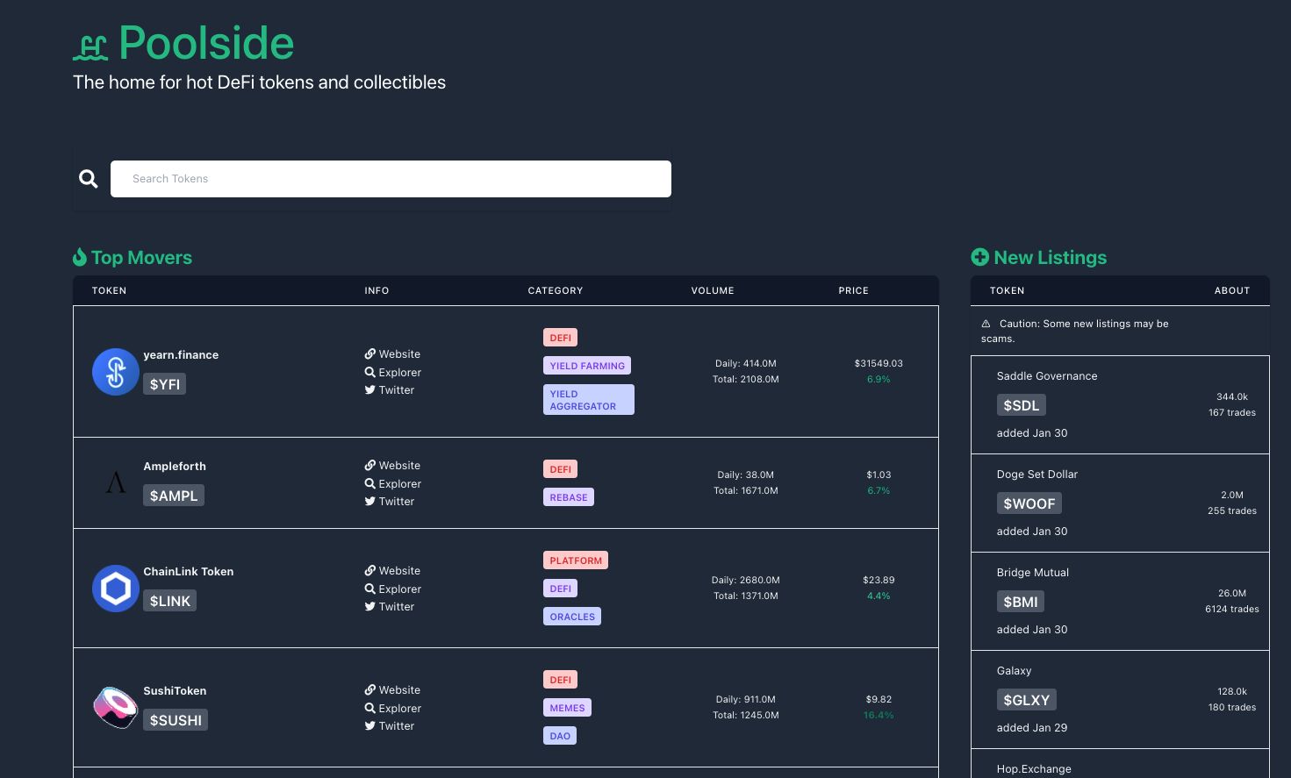The image size is (1291, 778).
Task: Focus the Search Tokens input field
Action: coord(391,179)
